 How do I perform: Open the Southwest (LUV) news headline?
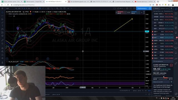[163, 86]
